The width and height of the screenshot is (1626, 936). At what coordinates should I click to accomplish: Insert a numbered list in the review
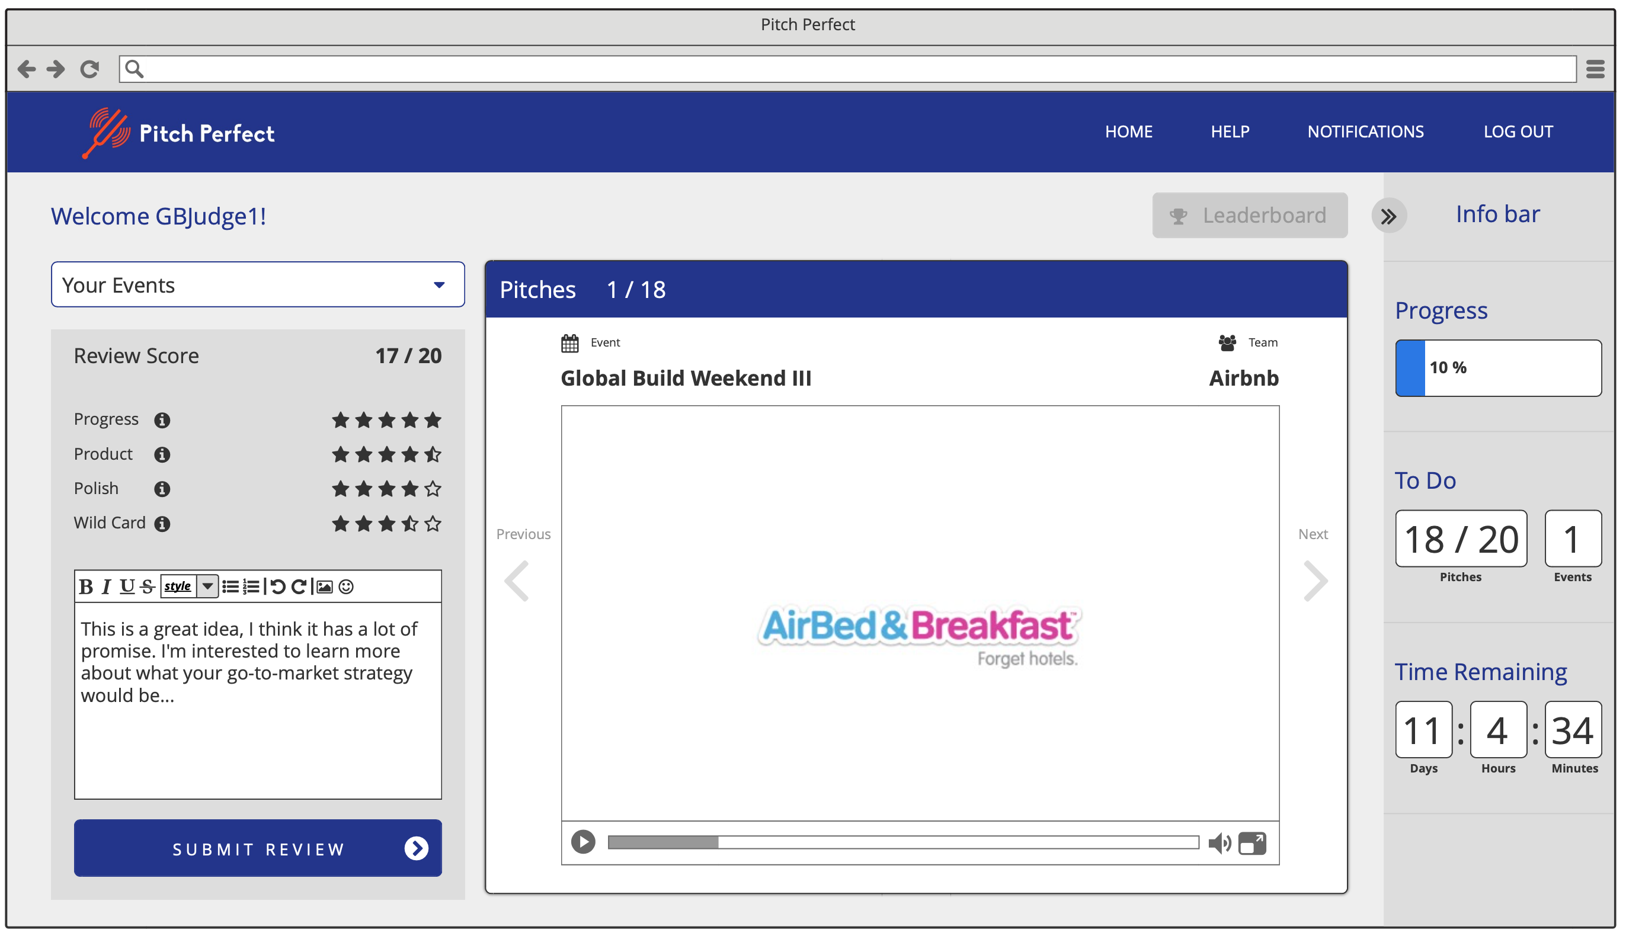(250, 586)
